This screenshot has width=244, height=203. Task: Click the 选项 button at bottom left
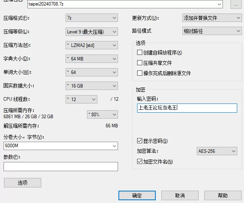click(23, 183)
